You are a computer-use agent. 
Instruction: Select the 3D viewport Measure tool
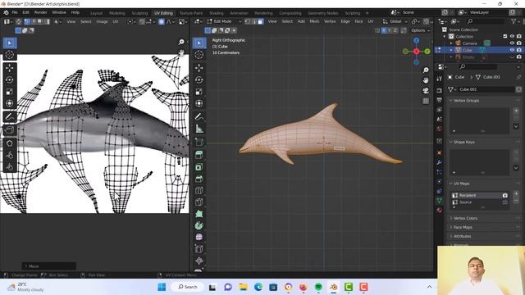(199, 129)
